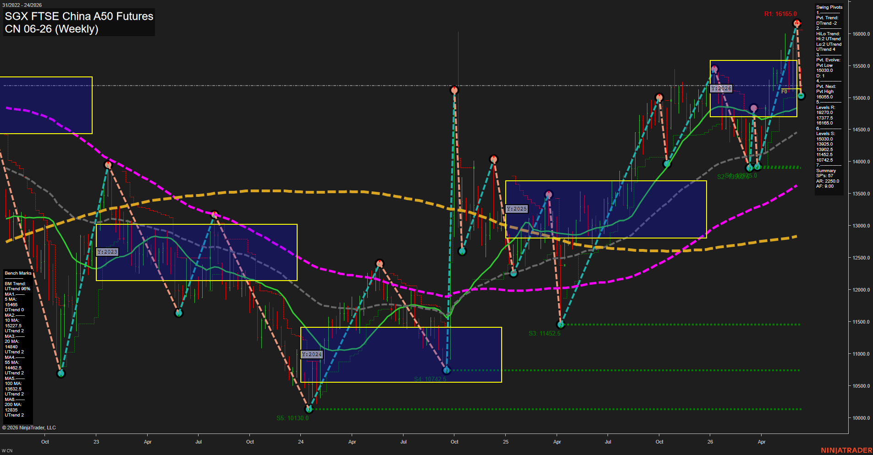The height and width of the screenshot is (455, 873).
Task: Click UTrend 96% under BM Trend
Action: [x=17, y=289]
